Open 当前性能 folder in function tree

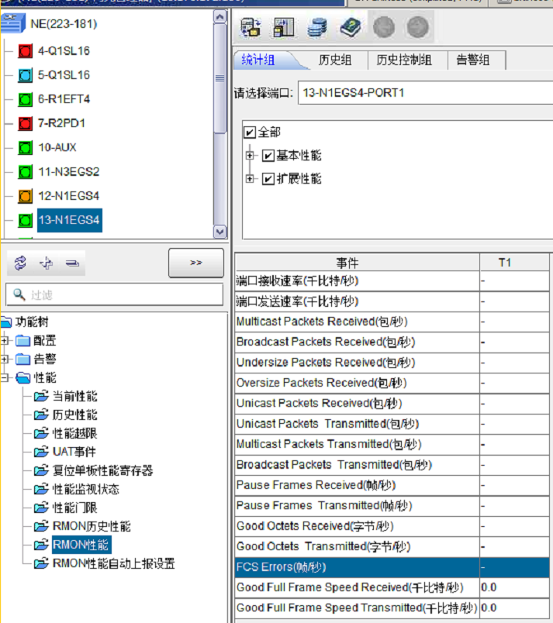(74, 396)
